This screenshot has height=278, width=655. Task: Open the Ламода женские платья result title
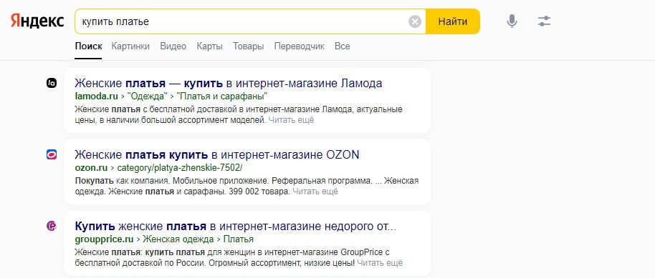click(x=229, y=84)
